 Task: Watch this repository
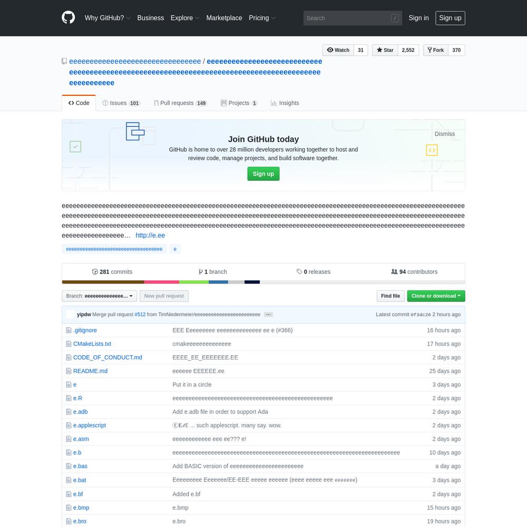(338, 50)
